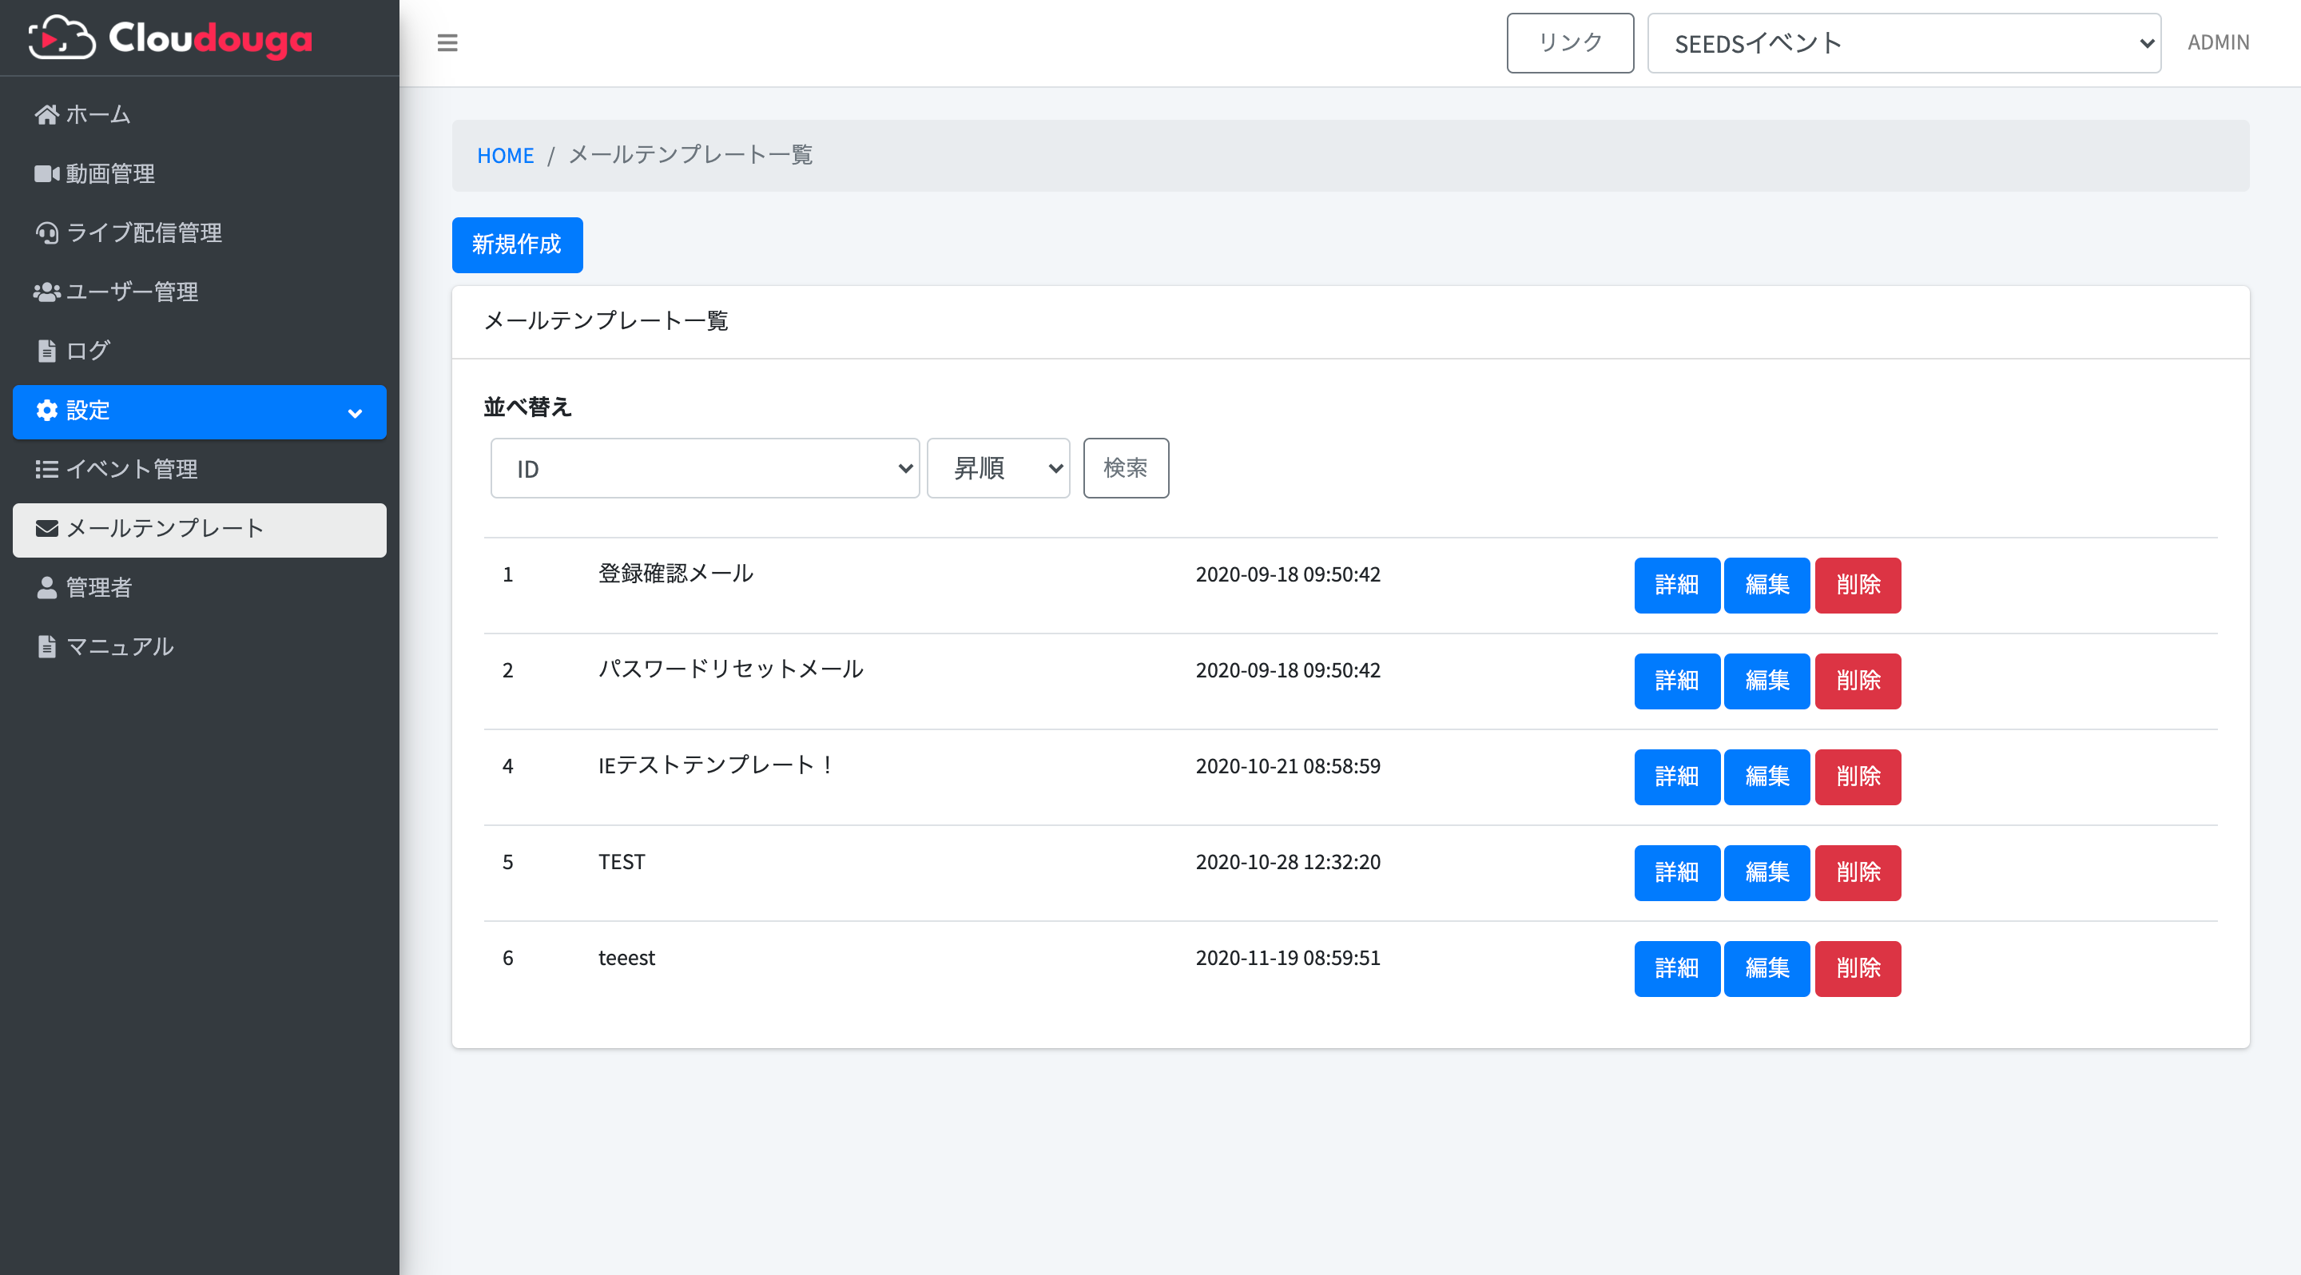This screenshot has width=2301, height=1275.
Task: Click 削除 for 登録確認メール
Action: pyautogui.click(x=1858, y=586)
